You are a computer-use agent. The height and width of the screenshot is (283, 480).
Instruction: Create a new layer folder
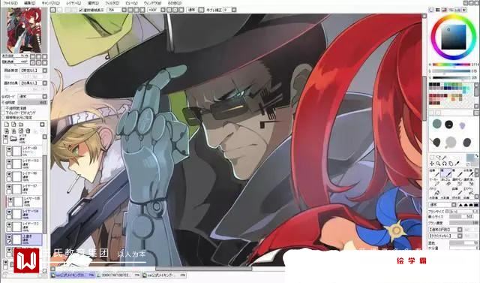[21, 125]
